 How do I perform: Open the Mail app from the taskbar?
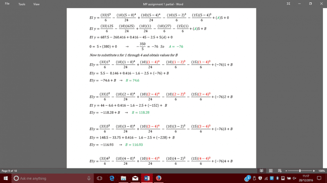[135, 178]
